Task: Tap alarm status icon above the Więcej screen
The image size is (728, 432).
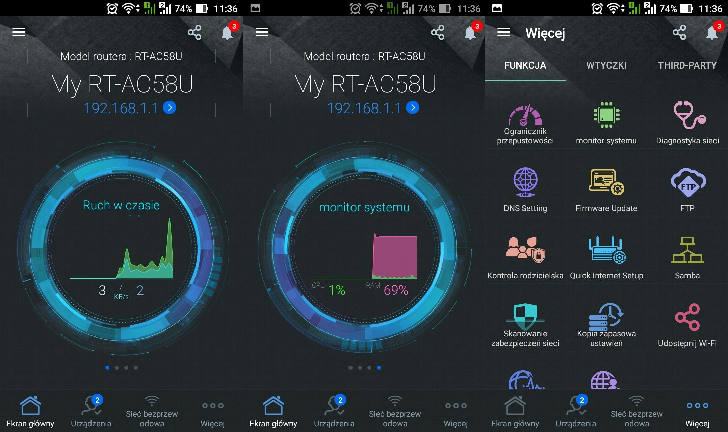Action: pyautogui.click(x=597, y=8)
